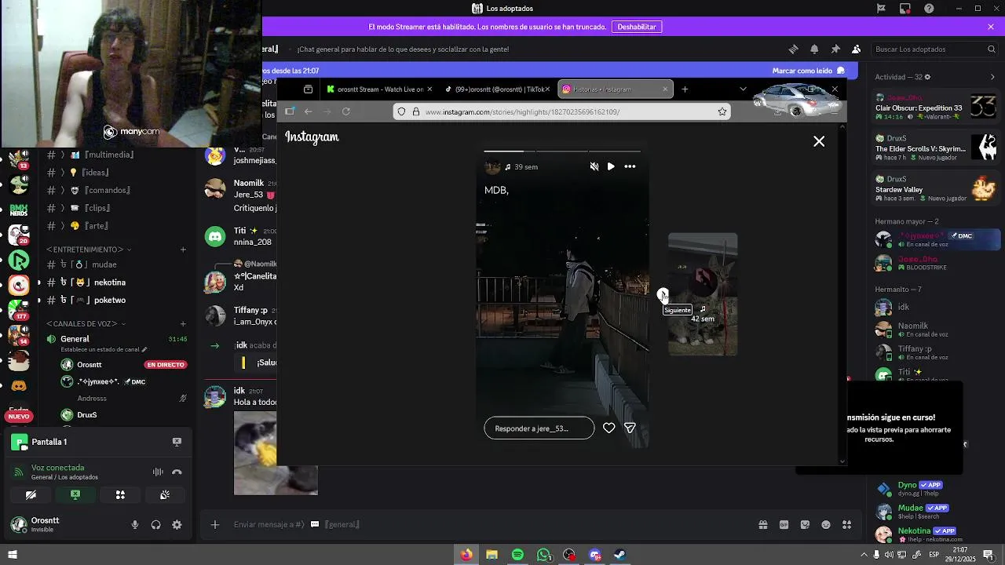Open the soundboard button
This screenshot has height=565, width=1005.
point(165,495)
